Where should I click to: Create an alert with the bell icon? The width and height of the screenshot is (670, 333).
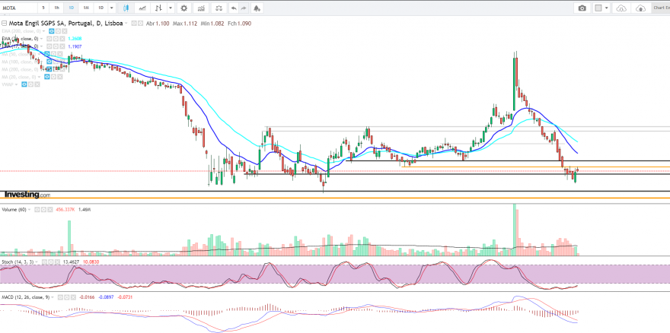click(257, 8)
